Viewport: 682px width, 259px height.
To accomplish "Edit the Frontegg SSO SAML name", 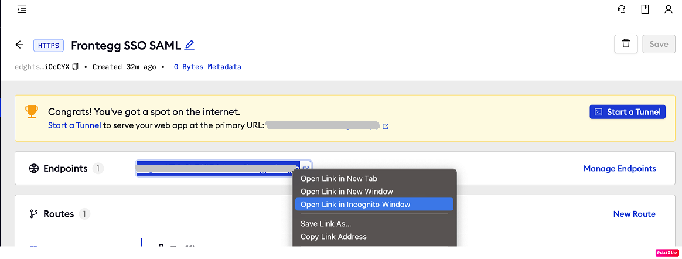I will coord(189,45).
